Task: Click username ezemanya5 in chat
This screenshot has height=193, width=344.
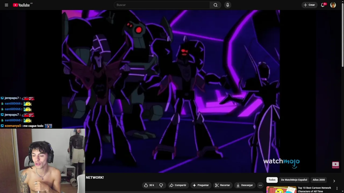Action: (x=13, y=126)
